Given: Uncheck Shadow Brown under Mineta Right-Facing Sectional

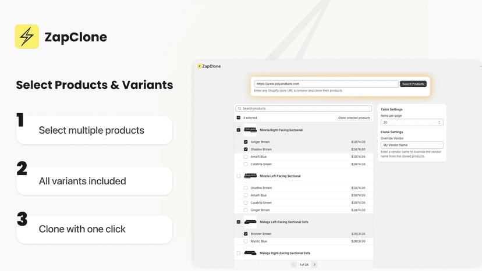Looking at the screenshot, I should (x=246, y=149).
